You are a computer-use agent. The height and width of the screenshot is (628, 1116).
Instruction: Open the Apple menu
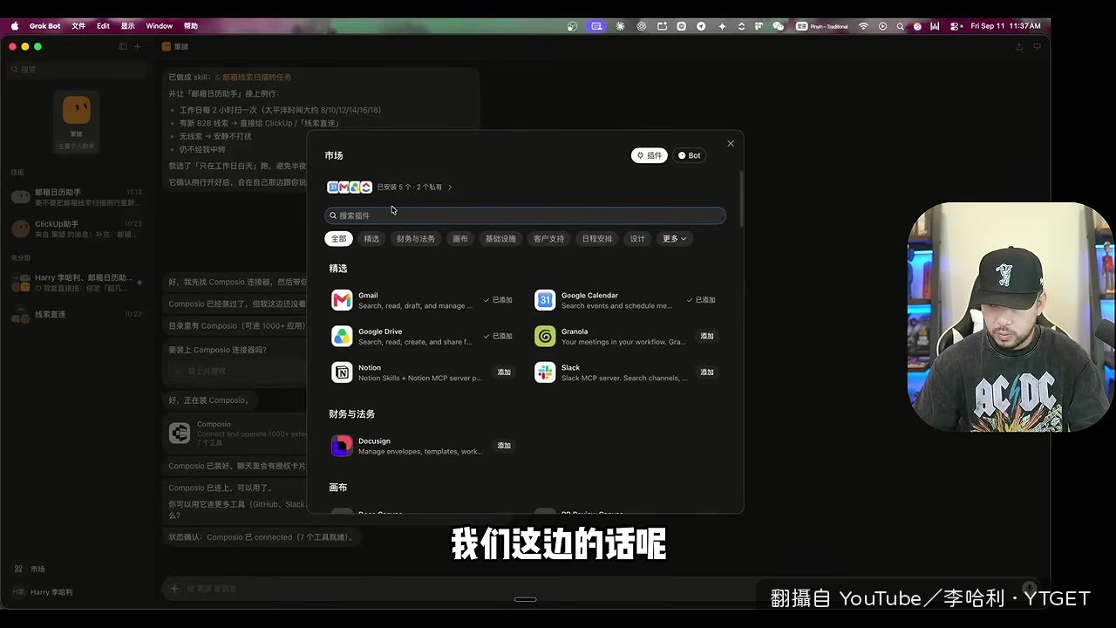pos(15,26)
